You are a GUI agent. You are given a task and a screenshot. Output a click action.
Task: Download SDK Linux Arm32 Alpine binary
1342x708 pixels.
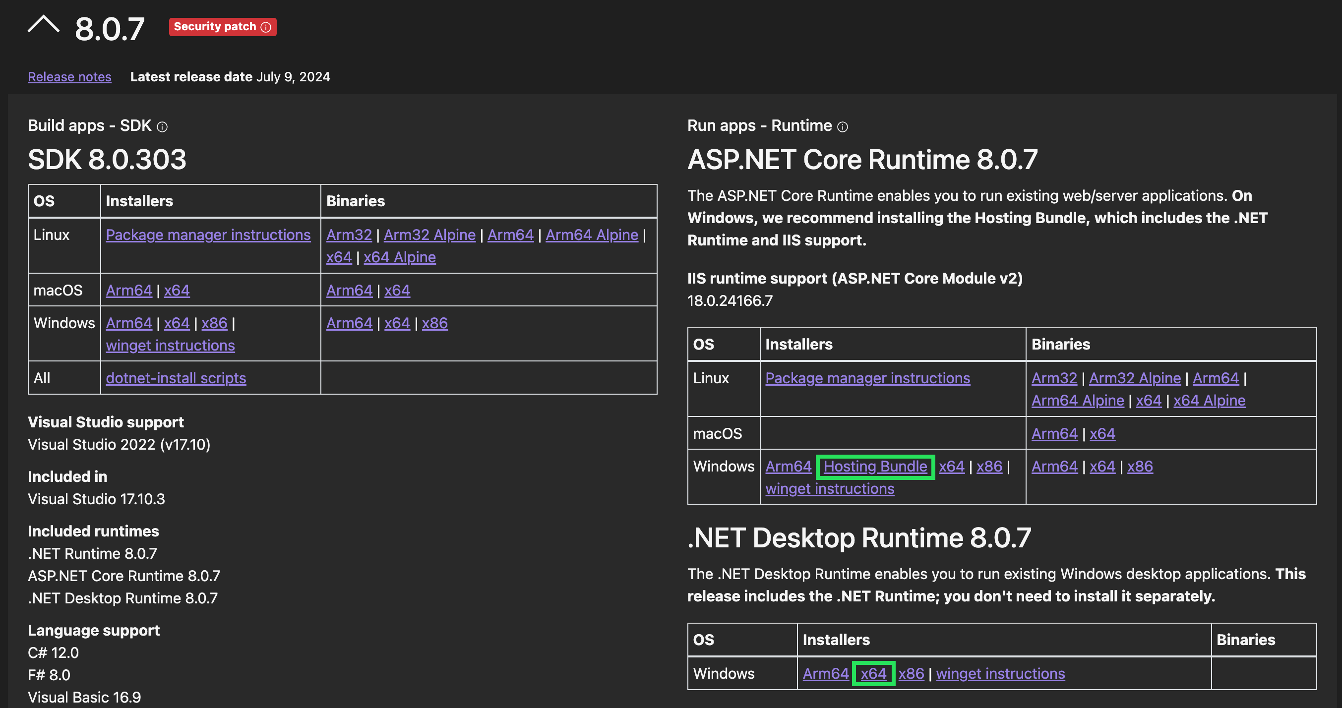click(x=430, y=235)
